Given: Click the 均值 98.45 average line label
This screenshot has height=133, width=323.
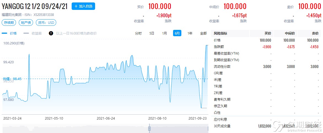Looking at the screenshot, I should coord(12,79).
